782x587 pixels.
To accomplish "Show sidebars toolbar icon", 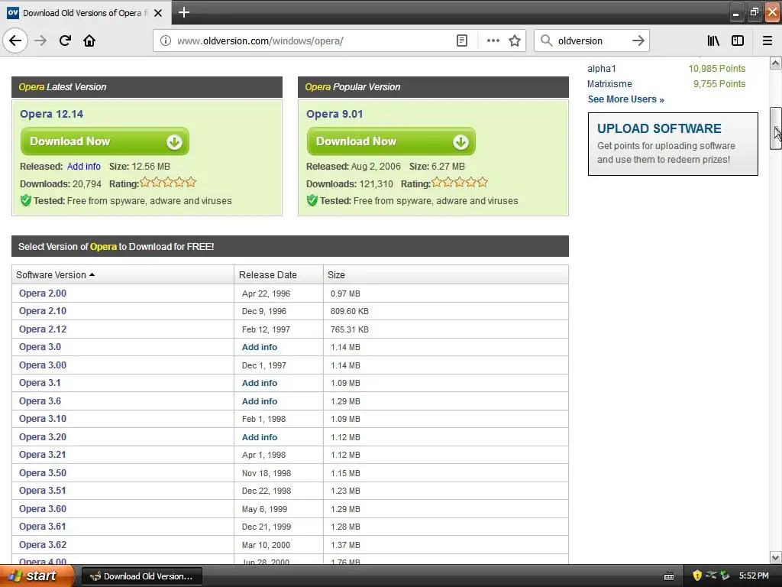I will click(x=738, y=41).
